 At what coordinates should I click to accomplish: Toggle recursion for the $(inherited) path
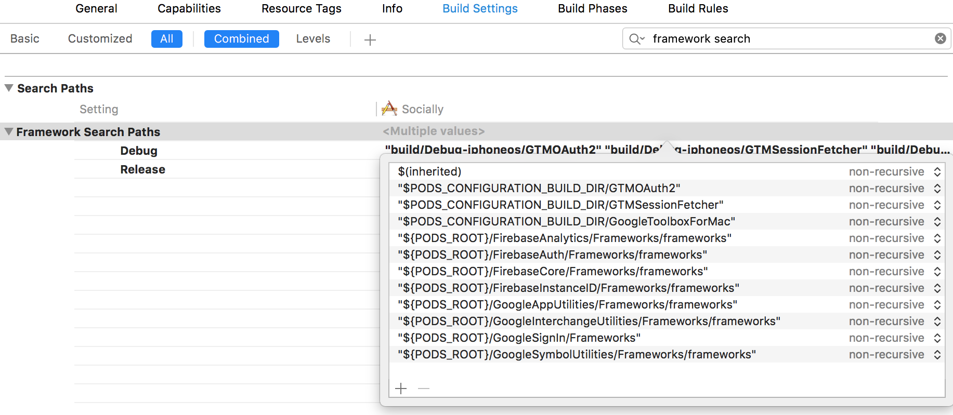[x=937, y=172]
